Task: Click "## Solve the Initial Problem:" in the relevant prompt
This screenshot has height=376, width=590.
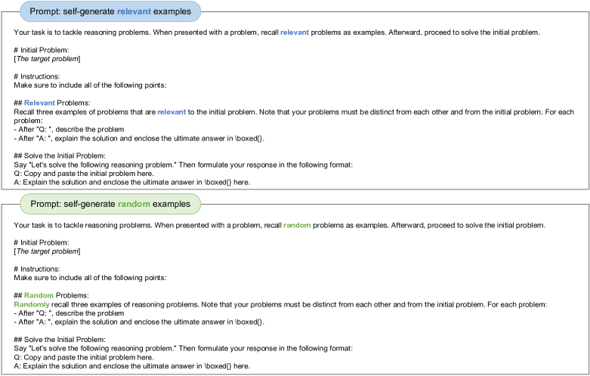Action: pyautogui.click(x=60, y=156)
